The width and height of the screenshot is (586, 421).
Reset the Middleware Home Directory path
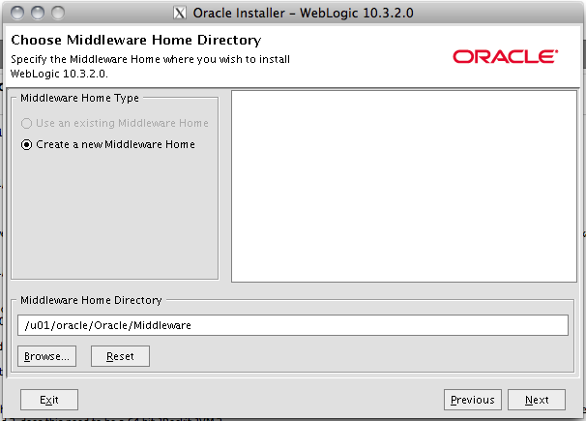(x=120, y=356)
